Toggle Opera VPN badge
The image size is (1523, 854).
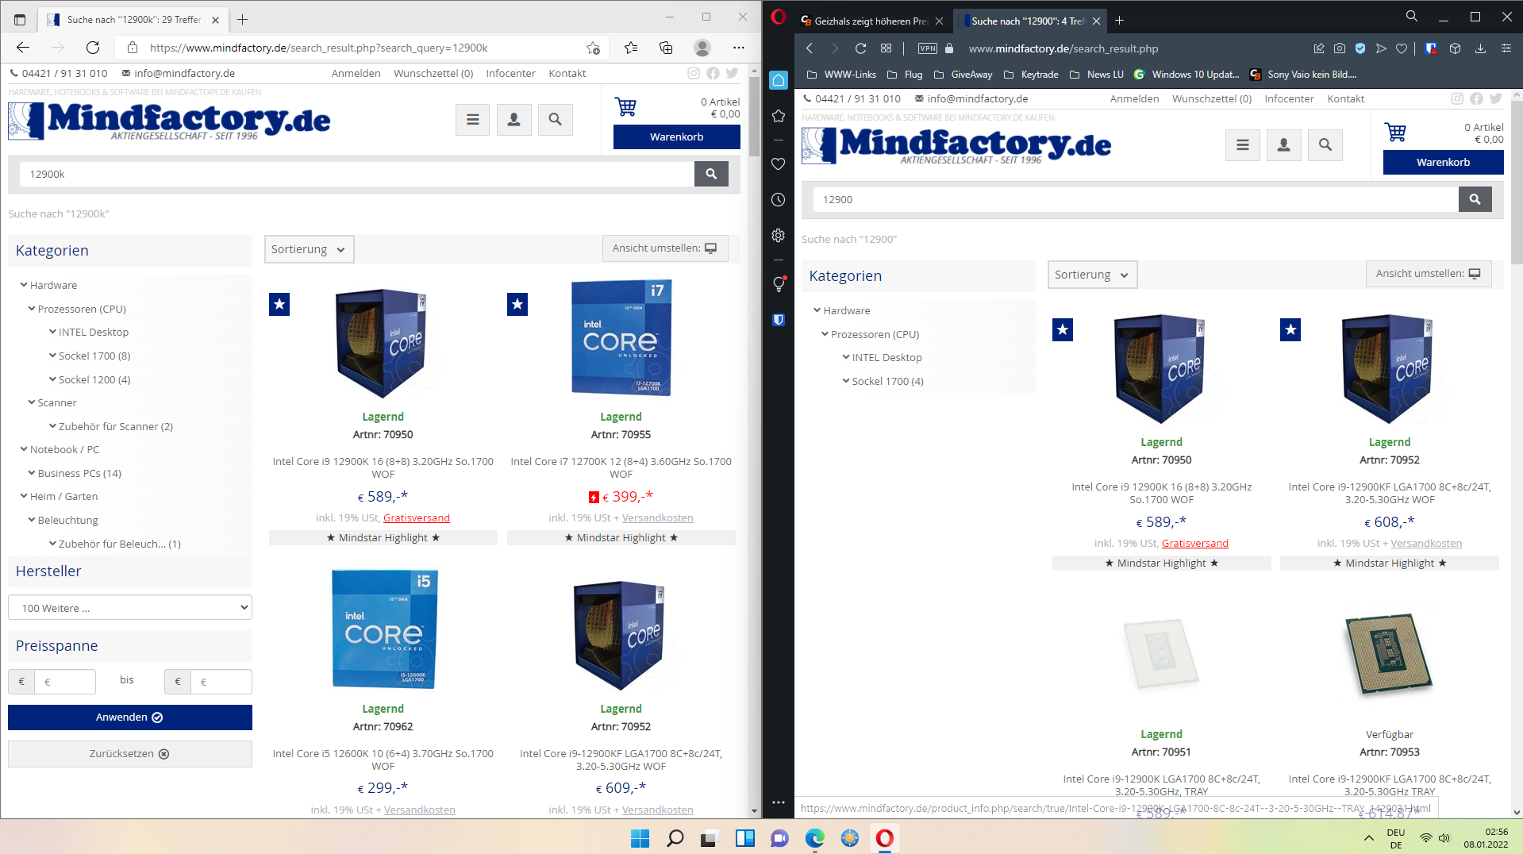pyautogui.click(x=927, y=48)
